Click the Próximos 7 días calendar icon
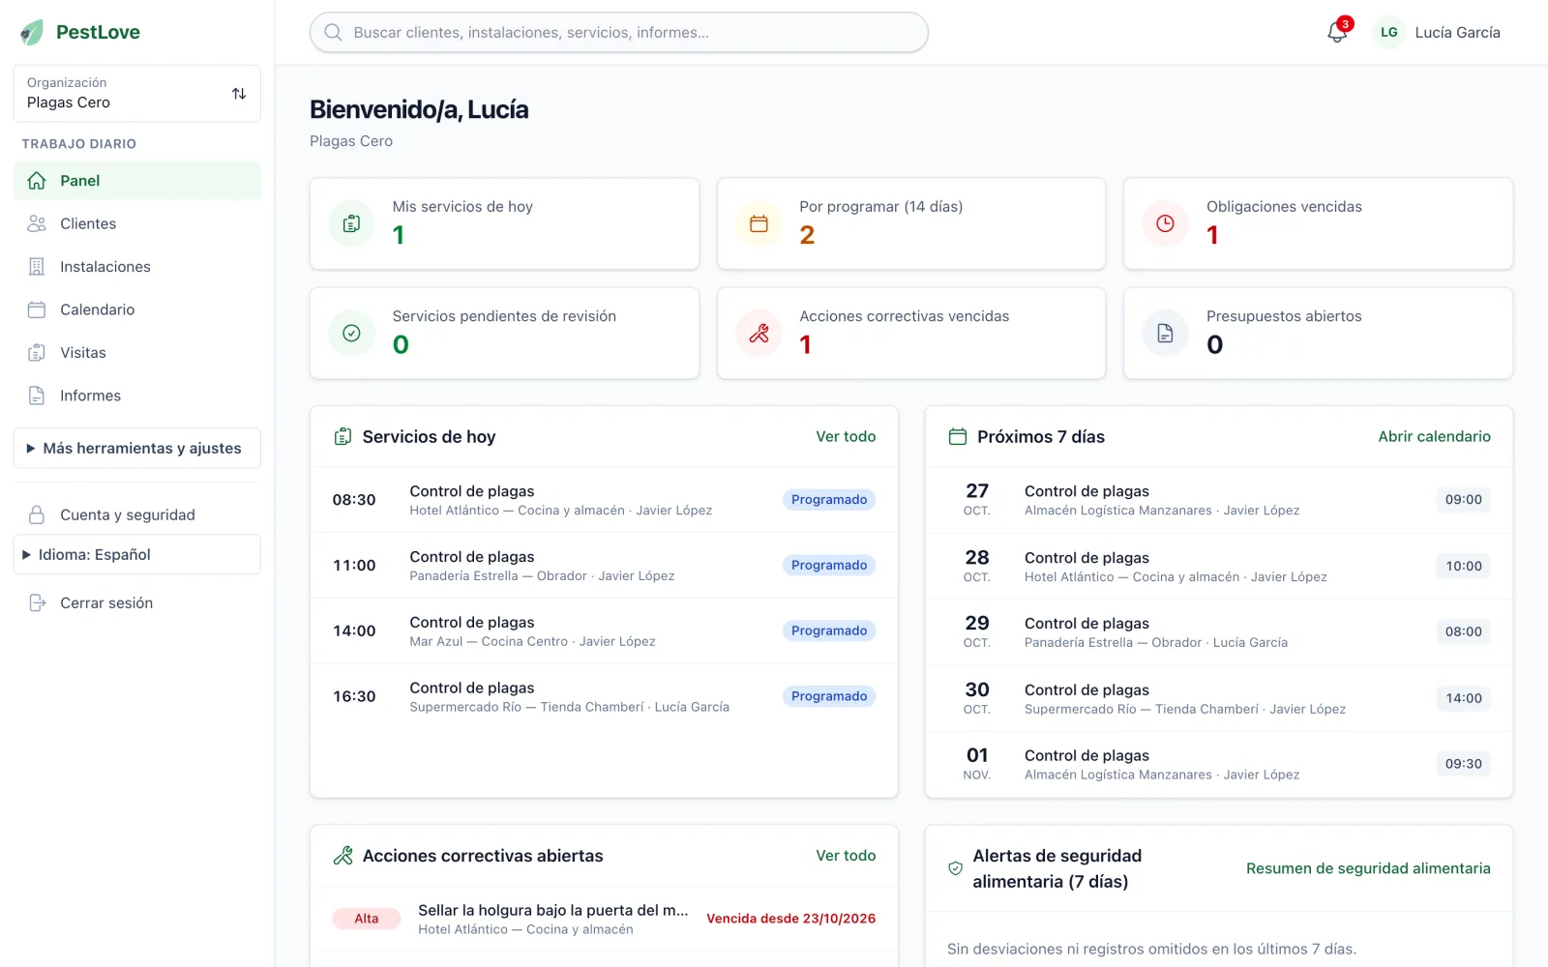1548x967 pixels. tap(958, 437)
